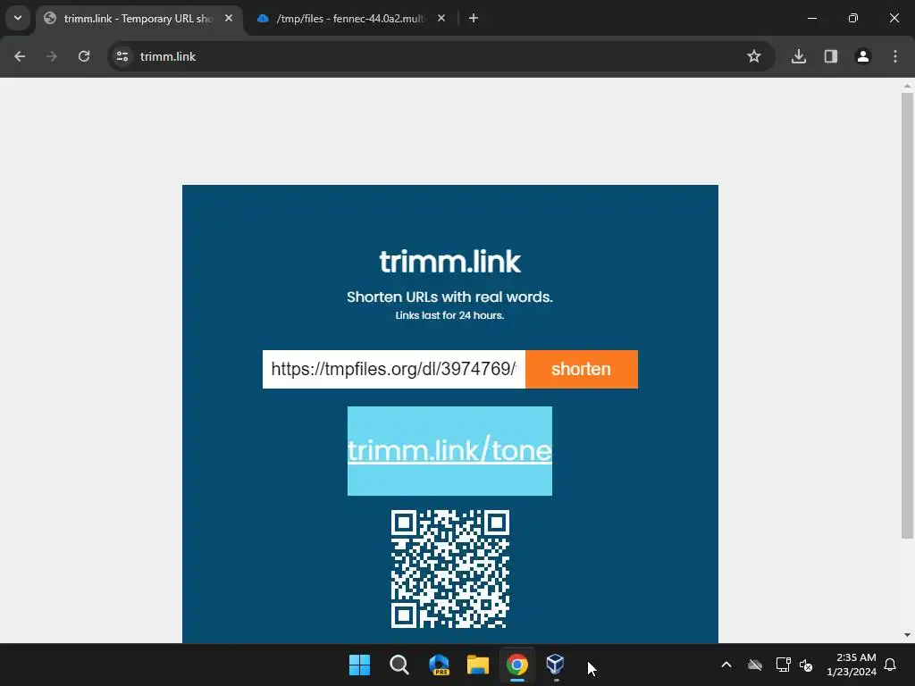The image size is (915, 686).
Task: Open the Windows Start menu
Action: pos(359,665)
